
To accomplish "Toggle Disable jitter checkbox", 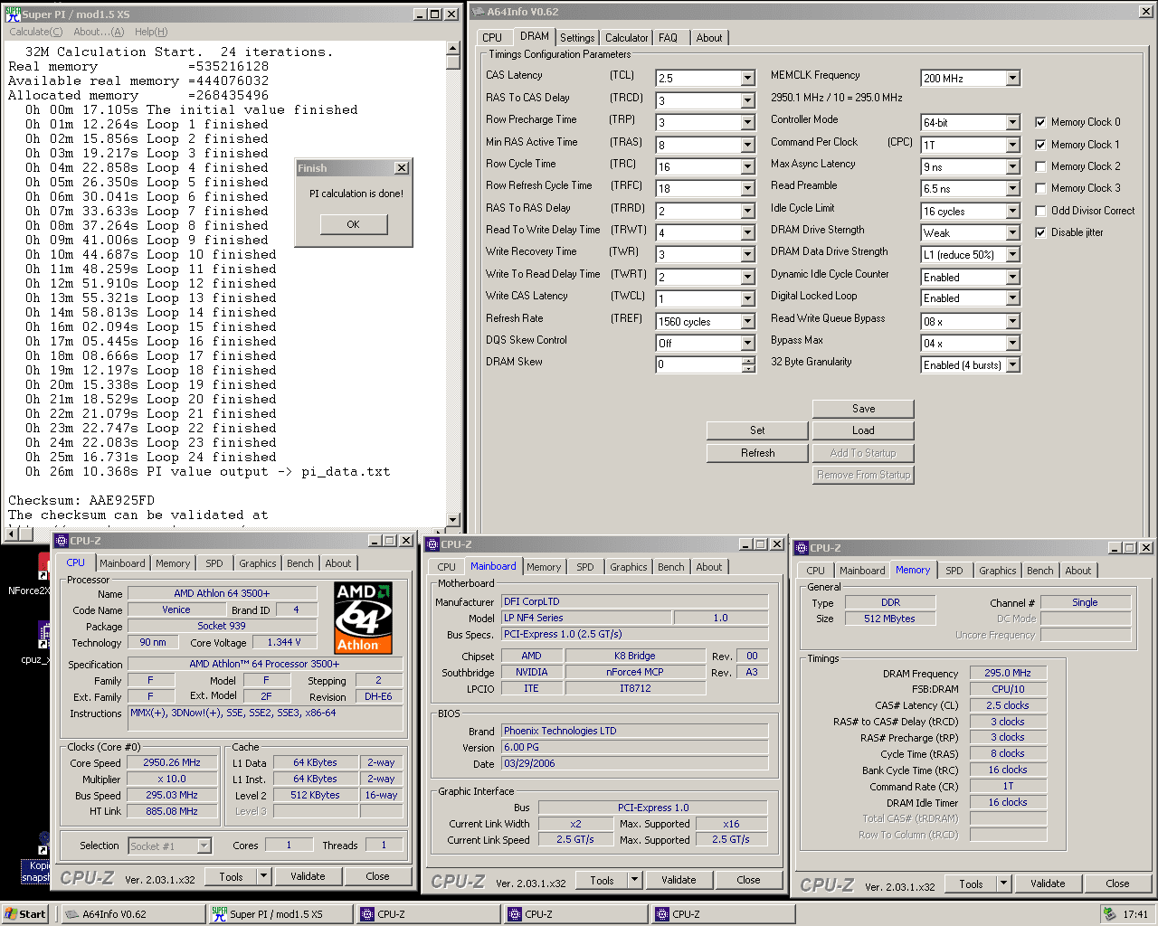I will point(1040,232).
